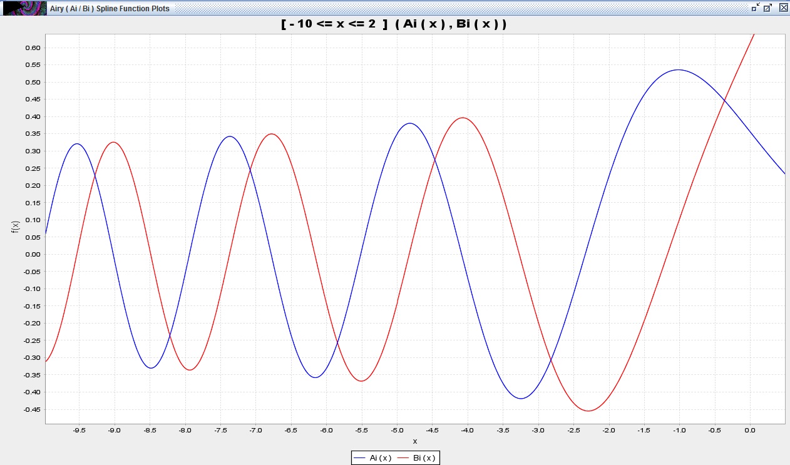
Task: Click x-axis tick label -6.5
Action: [x=291, y=431]
